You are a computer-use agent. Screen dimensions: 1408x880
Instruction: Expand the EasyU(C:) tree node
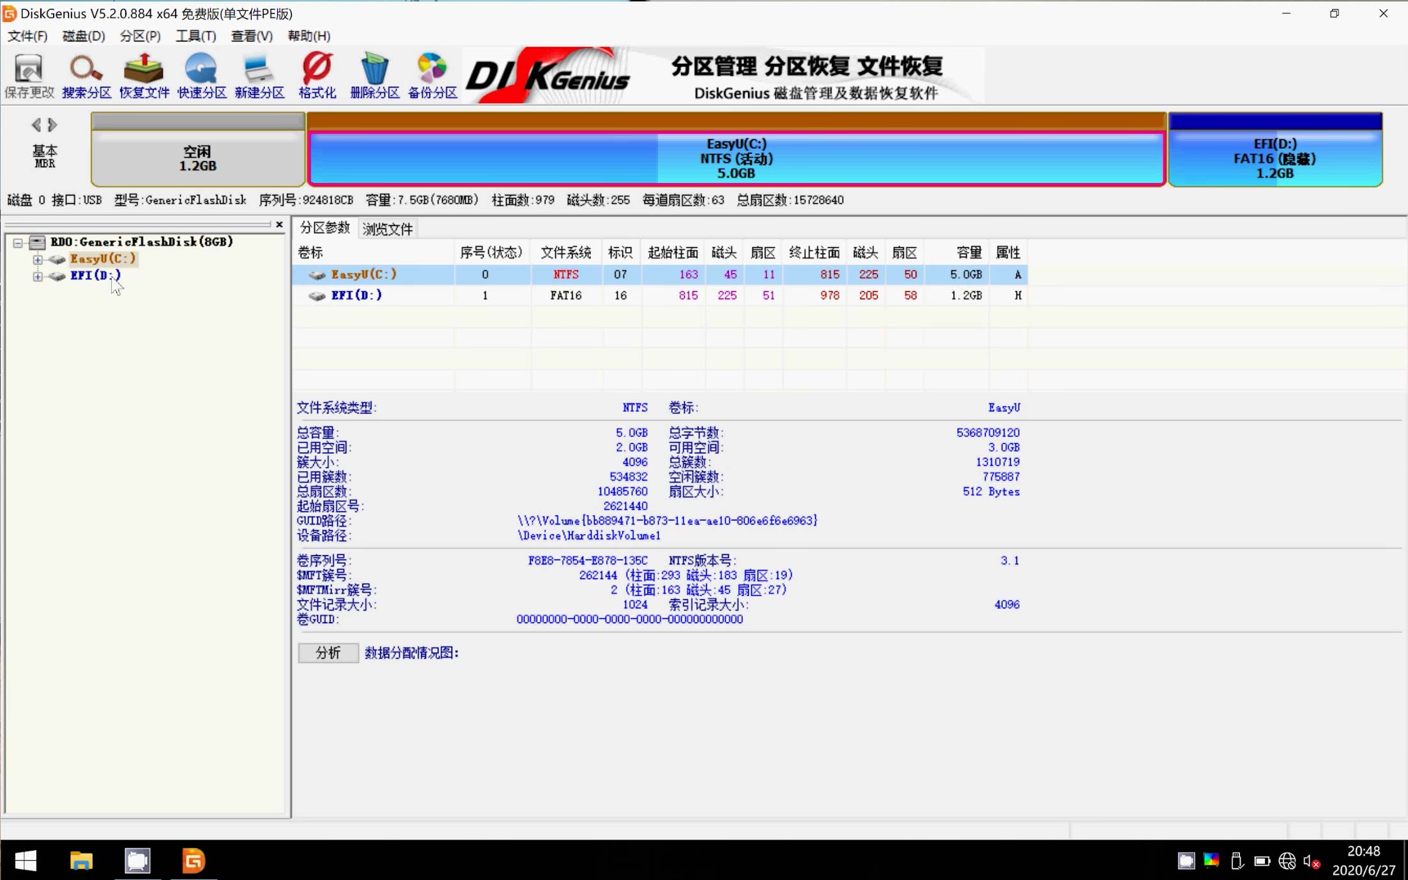pyautogui.click(x=38, y=259)
